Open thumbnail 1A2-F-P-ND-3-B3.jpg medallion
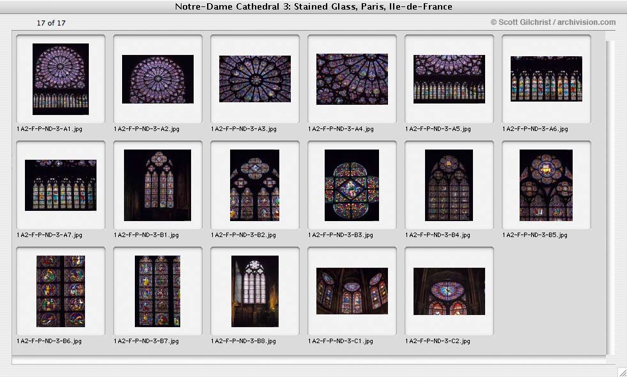 (352, 185)
